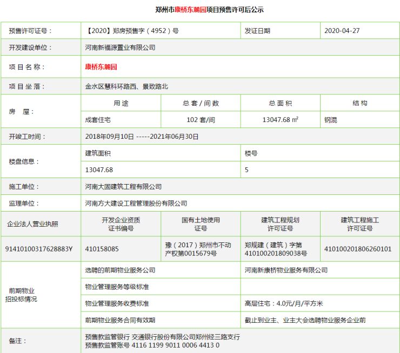Click the developer name 河南新福源置业有限公司

click(x=120, y=47)
